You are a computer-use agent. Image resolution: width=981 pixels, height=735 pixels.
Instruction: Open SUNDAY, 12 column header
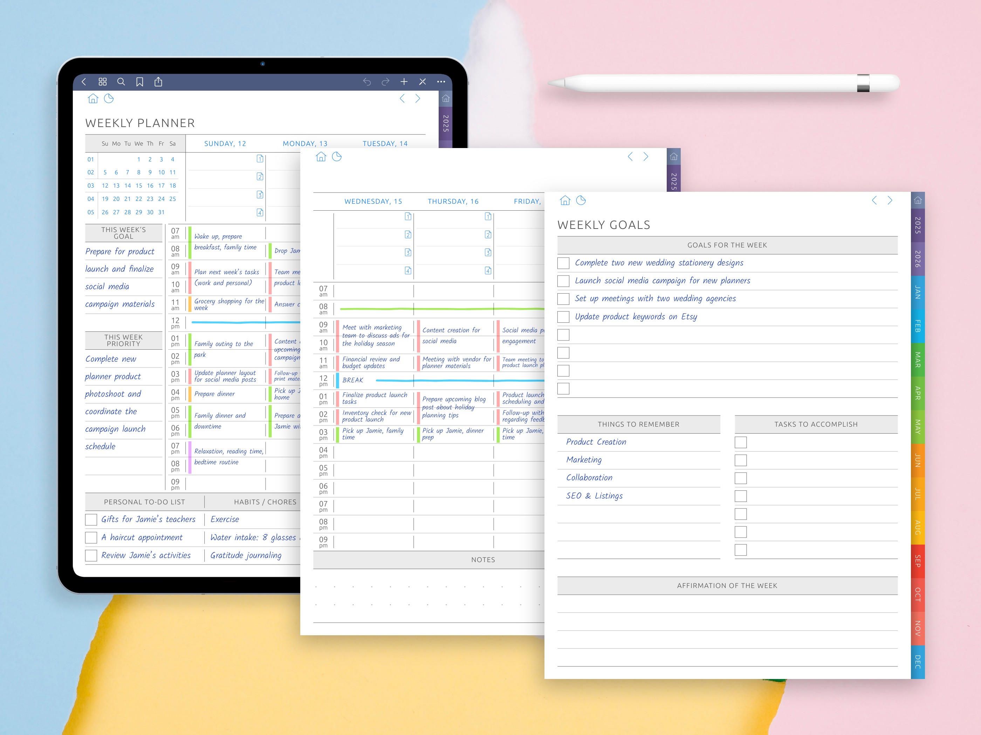pos(225,143)
